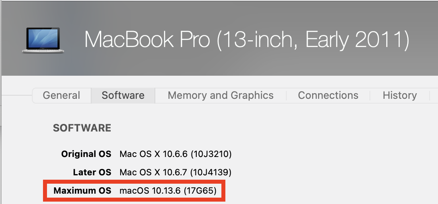Select the "macOS 10.13.6" version text
This screenshot has height=204, width=438.
click(x=150, y=191)
